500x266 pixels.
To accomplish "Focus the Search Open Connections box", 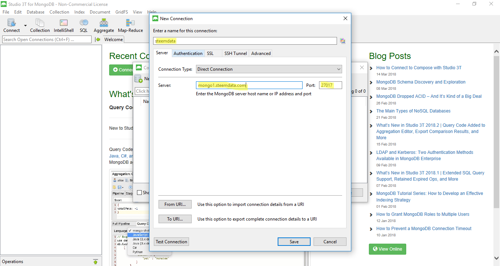I will [47, 40].
